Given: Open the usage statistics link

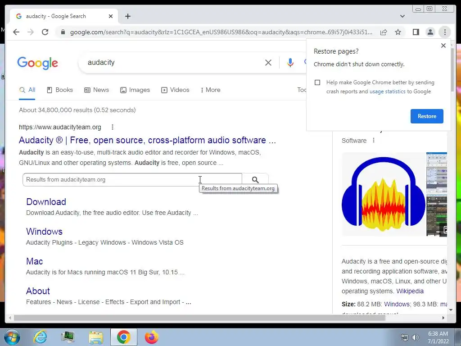Looking at the screenshot, I should point(387,91).
